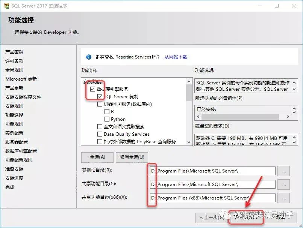The width and height of the screenshot is (303, 228).
Task: Click up arrow in 已经安装 prerequisites box
Action: (x=294, y=108)
